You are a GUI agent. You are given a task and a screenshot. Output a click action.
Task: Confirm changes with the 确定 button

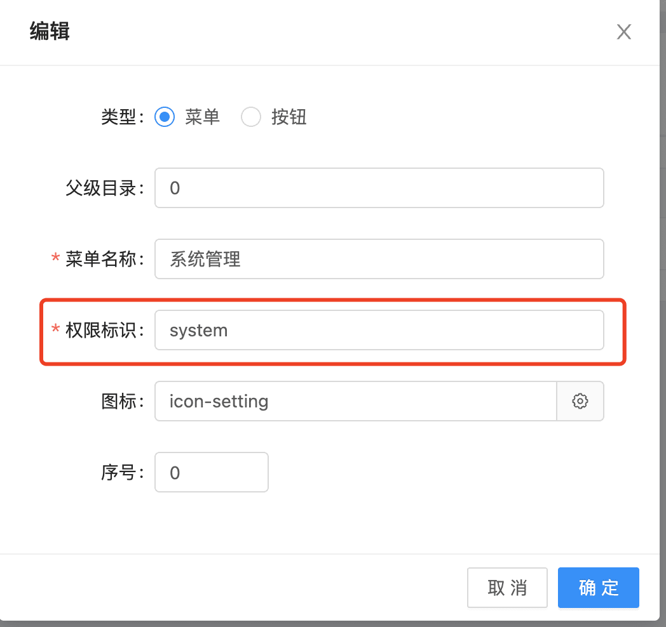pyautogui.click(x=599, y=588)
